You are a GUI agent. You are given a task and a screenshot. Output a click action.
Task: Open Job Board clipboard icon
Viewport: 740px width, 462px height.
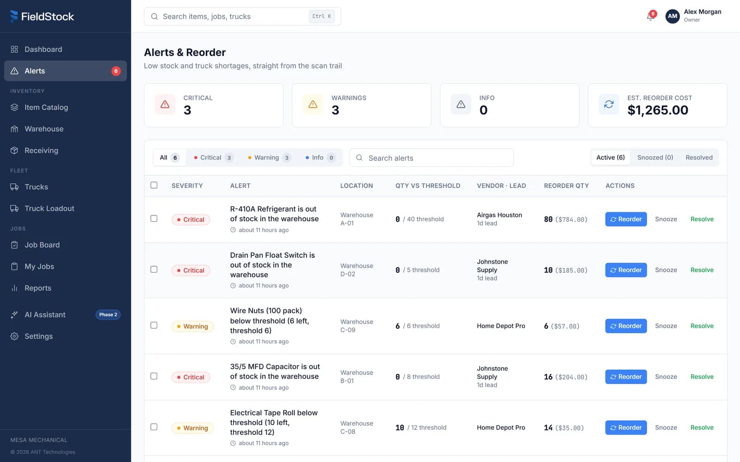[14, 245]
